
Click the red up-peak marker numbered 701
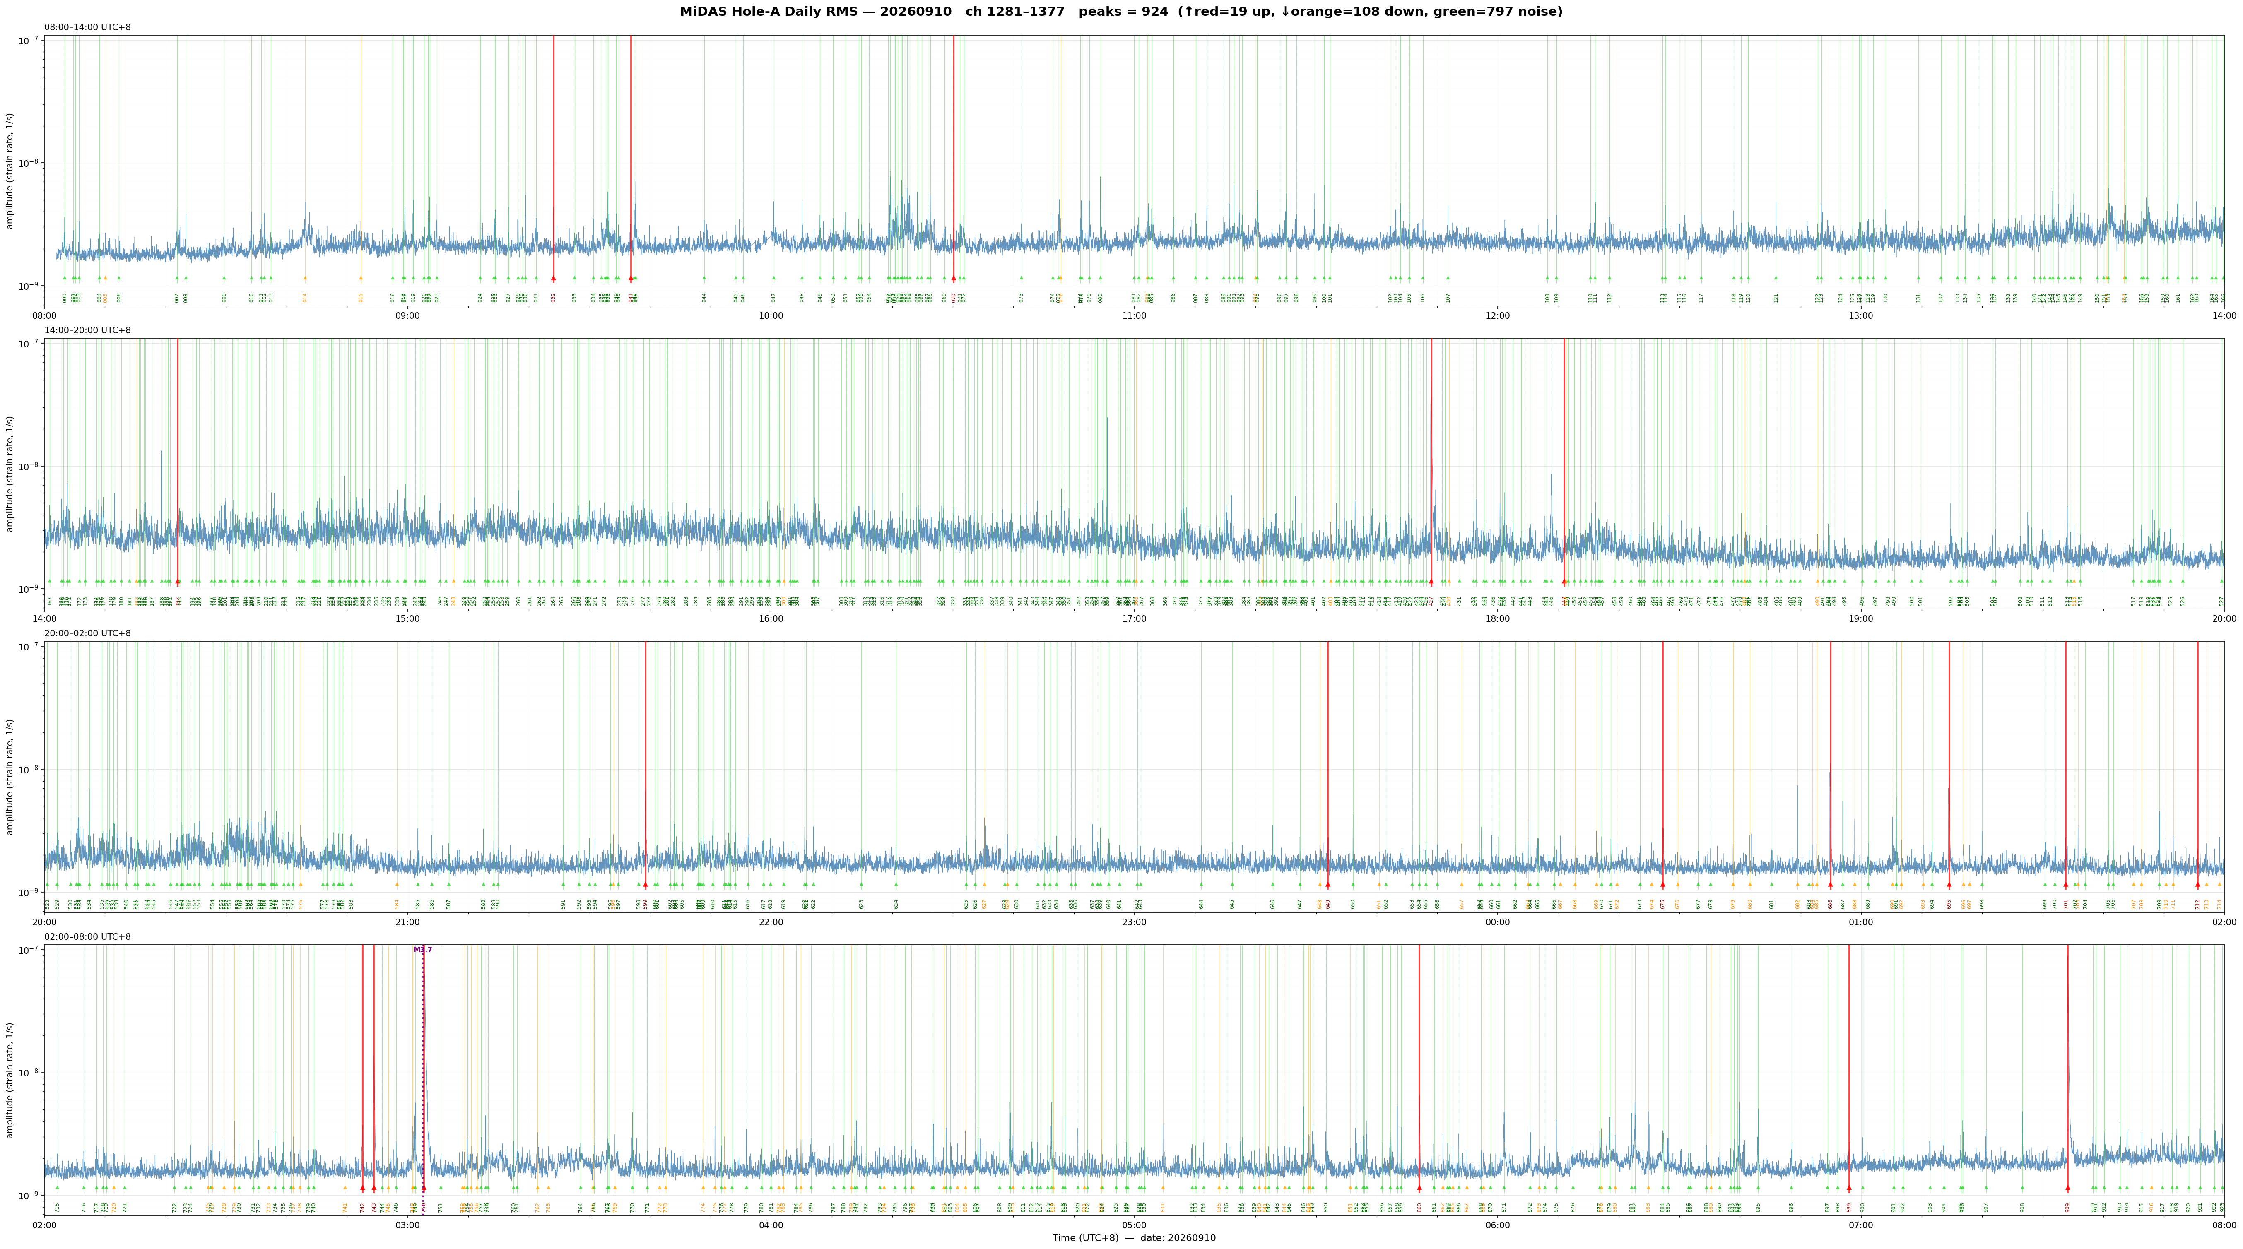click(x=2065, y=884)
